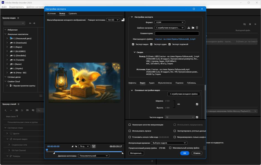
Task: Open the 'Аудио' settings tab
Action: point(152,83)
